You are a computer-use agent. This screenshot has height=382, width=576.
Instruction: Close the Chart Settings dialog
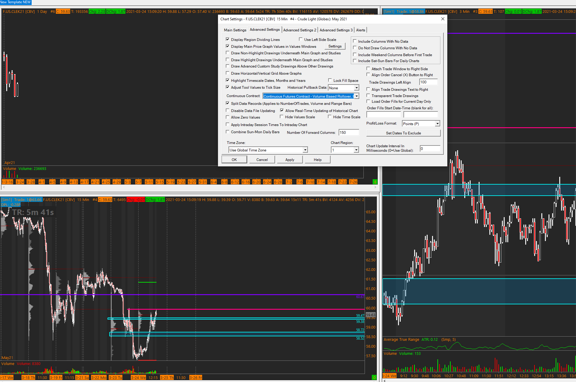click(x=443, y=19)
